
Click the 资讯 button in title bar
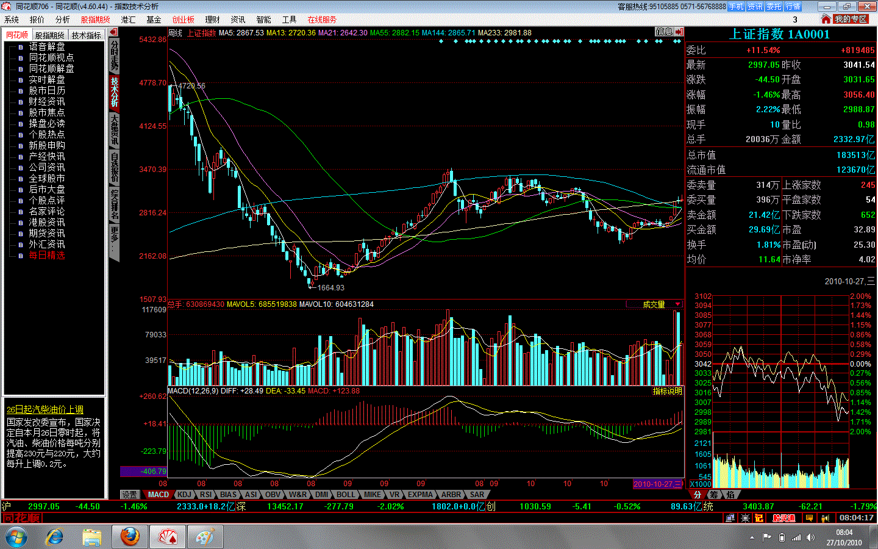tap(755, 7)
